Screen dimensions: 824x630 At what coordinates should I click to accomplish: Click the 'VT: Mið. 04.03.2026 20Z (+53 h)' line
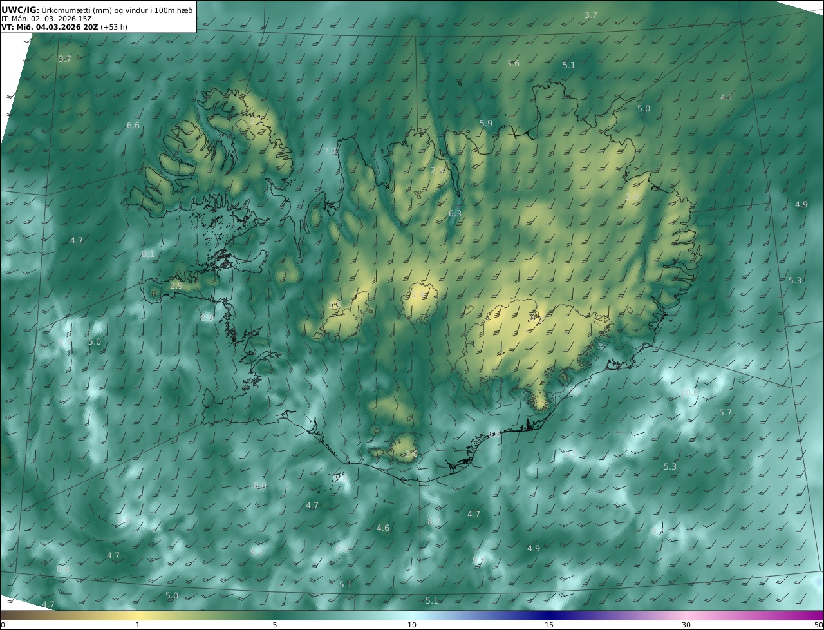coord(64,27)
